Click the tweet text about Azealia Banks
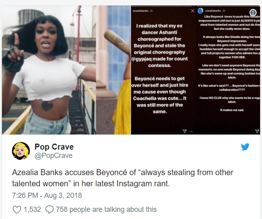 tap(123, 178)
